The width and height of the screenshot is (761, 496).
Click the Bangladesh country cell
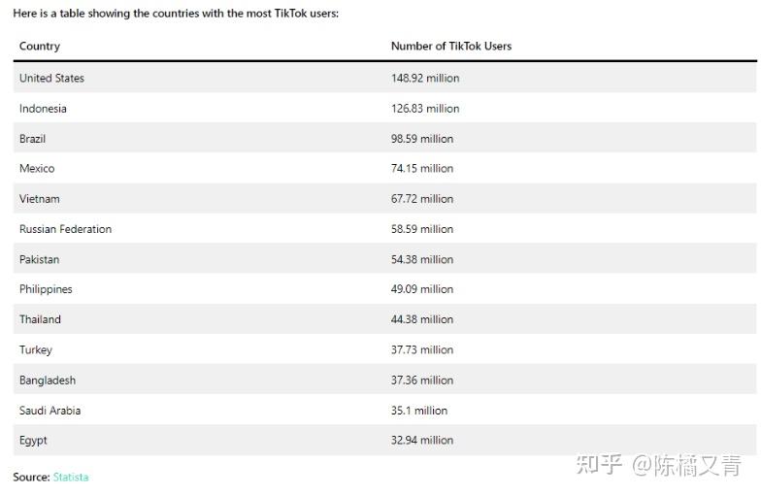pos(47,380)
